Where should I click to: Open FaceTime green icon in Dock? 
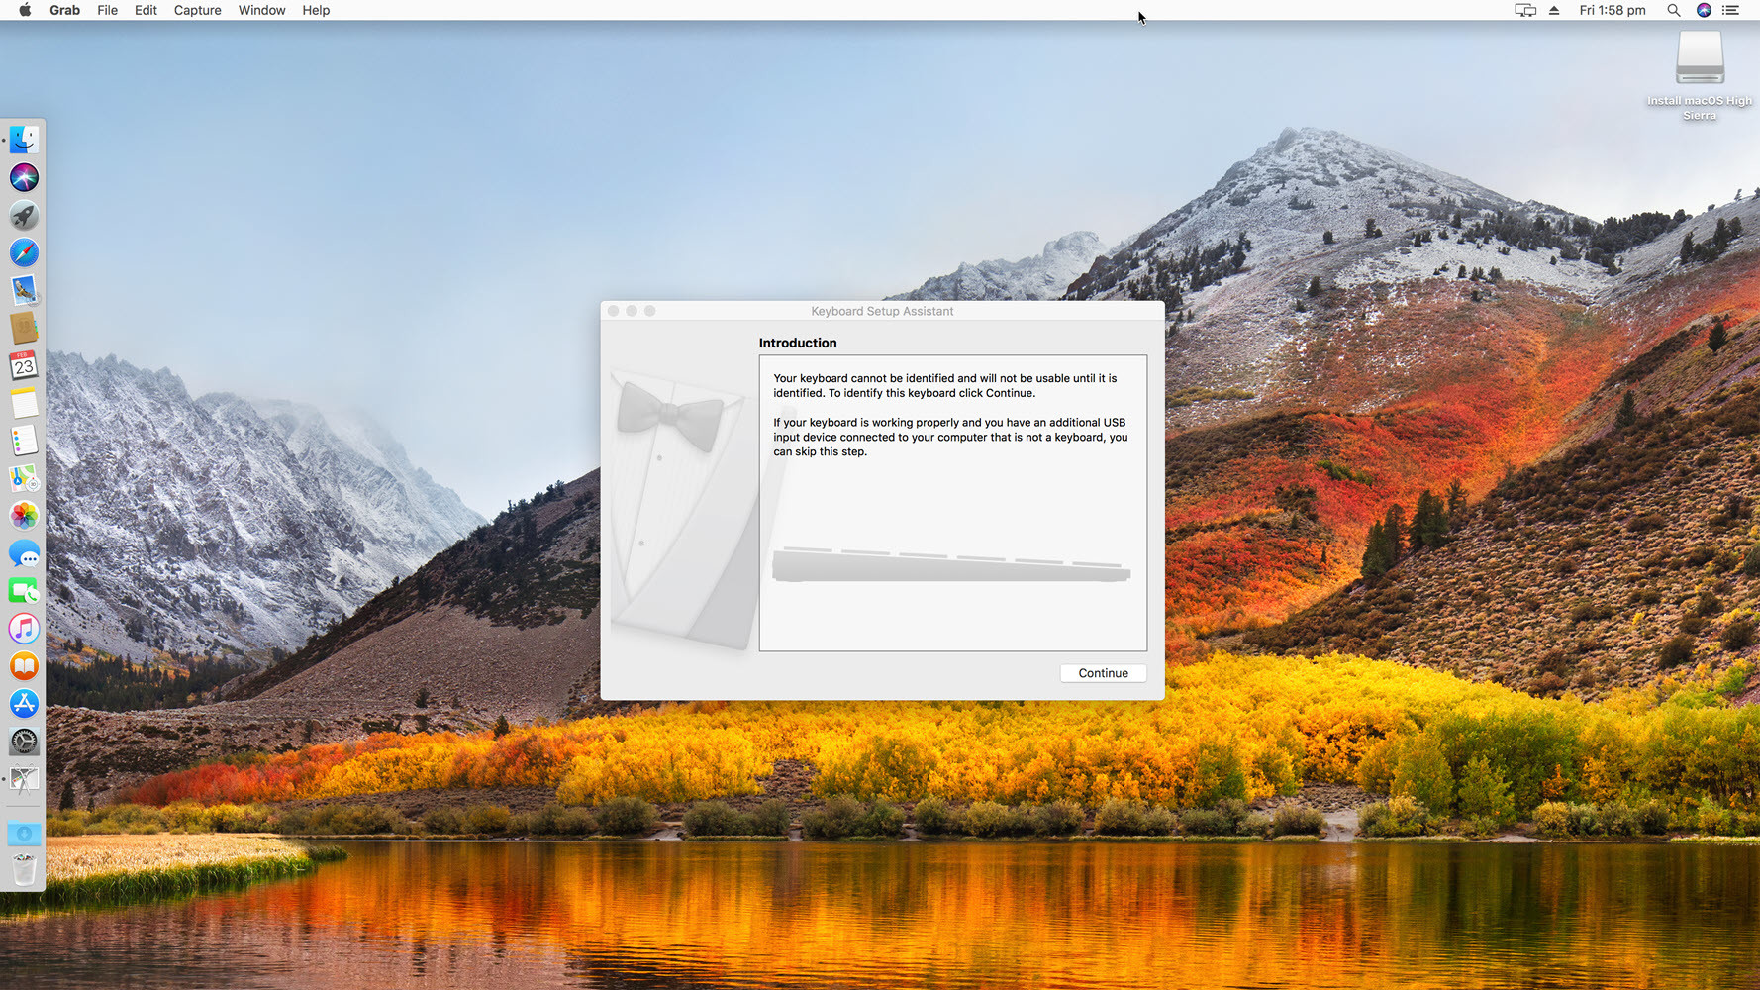(x=24, y=591)
